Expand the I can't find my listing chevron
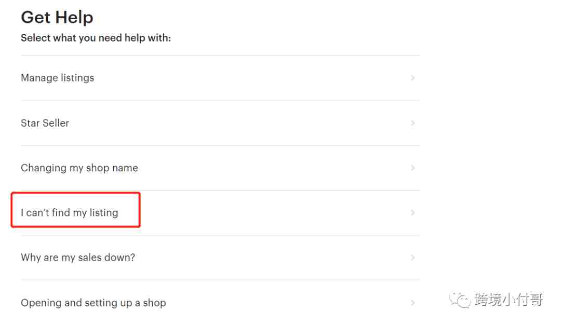Viewport: 561px width, 324px height. 412,213
